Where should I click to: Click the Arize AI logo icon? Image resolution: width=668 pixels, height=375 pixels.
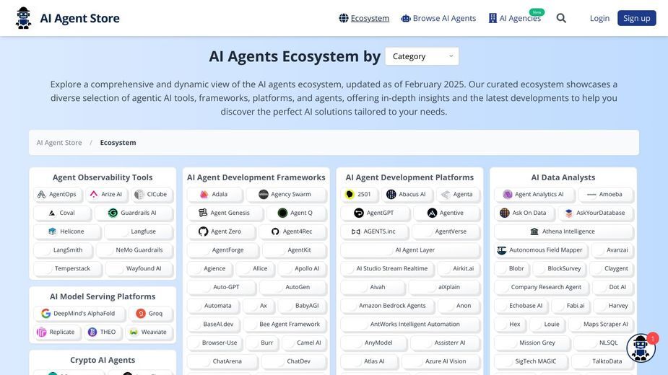click(94, 195)
